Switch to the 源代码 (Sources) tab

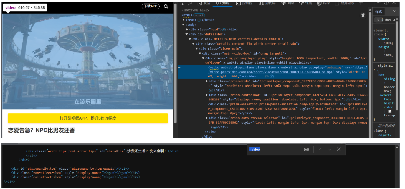[x=267, y=3]
